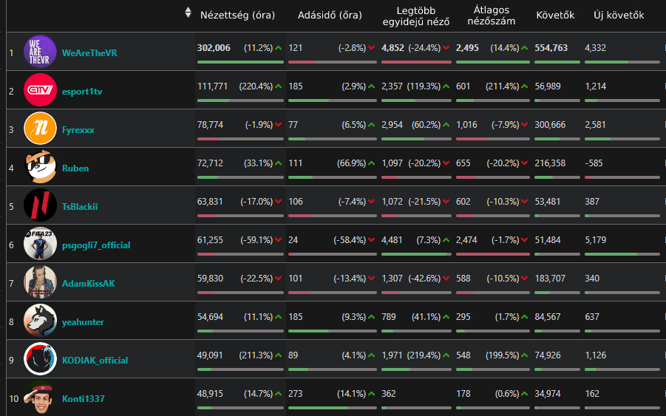Viewport: 666px width, 416px height.
Task: Open KODIAK_official's bear avatar
Action: 40,360
